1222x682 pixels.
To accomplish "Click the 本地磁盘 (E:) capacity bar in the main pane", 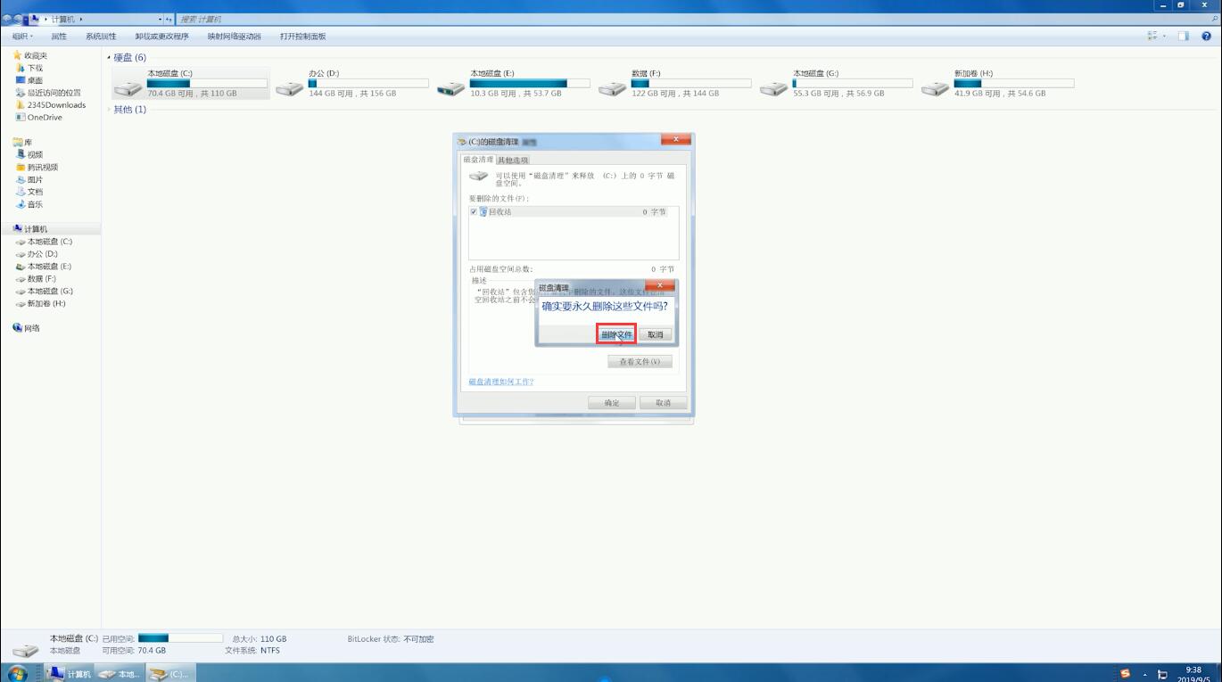I will [x=530, y=84].
